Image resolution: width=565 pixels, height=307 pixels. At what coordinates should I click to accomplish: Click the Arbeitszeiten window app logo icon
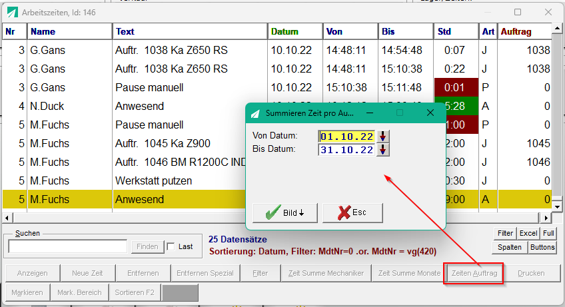(12, 13)
